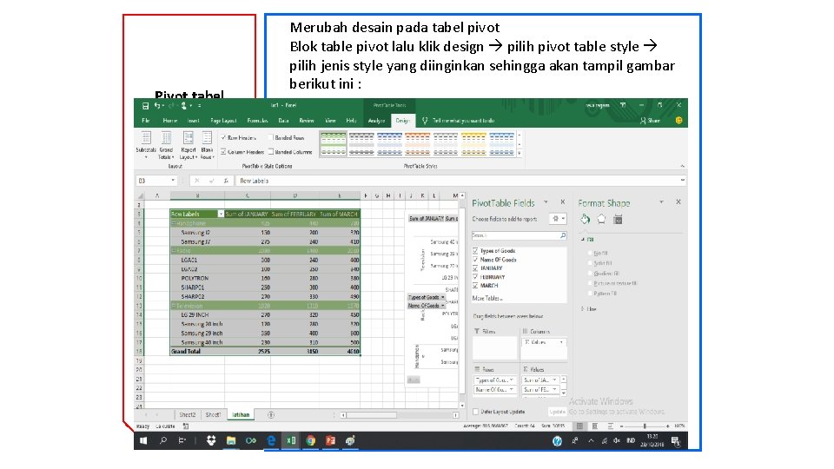This screenshot has height=469, width=834.
Task: Open Google Chrome from the taskbar
Action: click(x=311, y=441)
